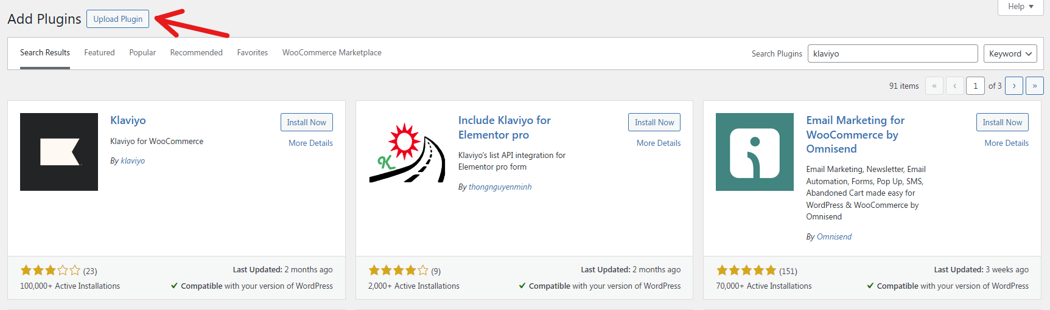Jump to last page of results
The width and height of the screenshot is (1050, 310).
pyautogui.click(x=1034, y=86)
